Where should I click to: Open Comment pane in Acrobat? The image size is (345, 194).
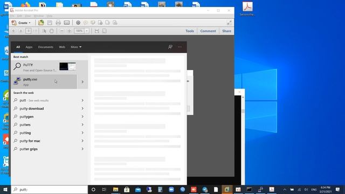(208, 31)
